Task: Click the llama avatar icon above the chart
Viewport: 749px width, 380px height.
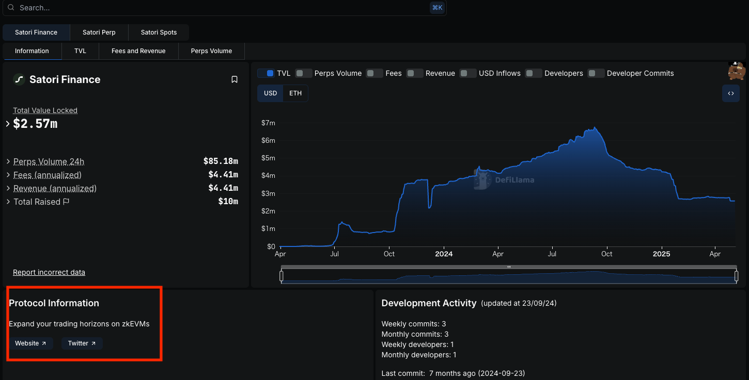Action: pos(737,71)
